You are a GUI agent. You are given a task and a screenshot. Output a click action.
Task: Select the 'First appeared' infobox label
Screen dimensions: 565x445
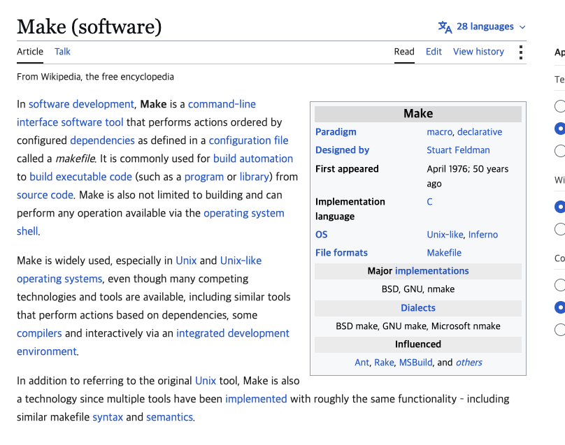point(347,169)
